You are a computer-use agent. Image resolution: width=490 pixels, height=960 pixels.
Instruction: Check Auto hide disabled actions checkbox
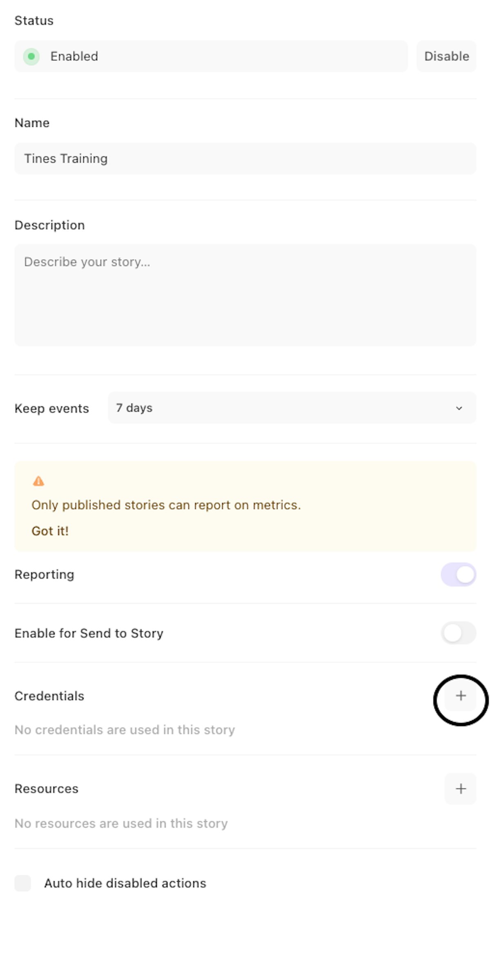[x=23, y=883]
